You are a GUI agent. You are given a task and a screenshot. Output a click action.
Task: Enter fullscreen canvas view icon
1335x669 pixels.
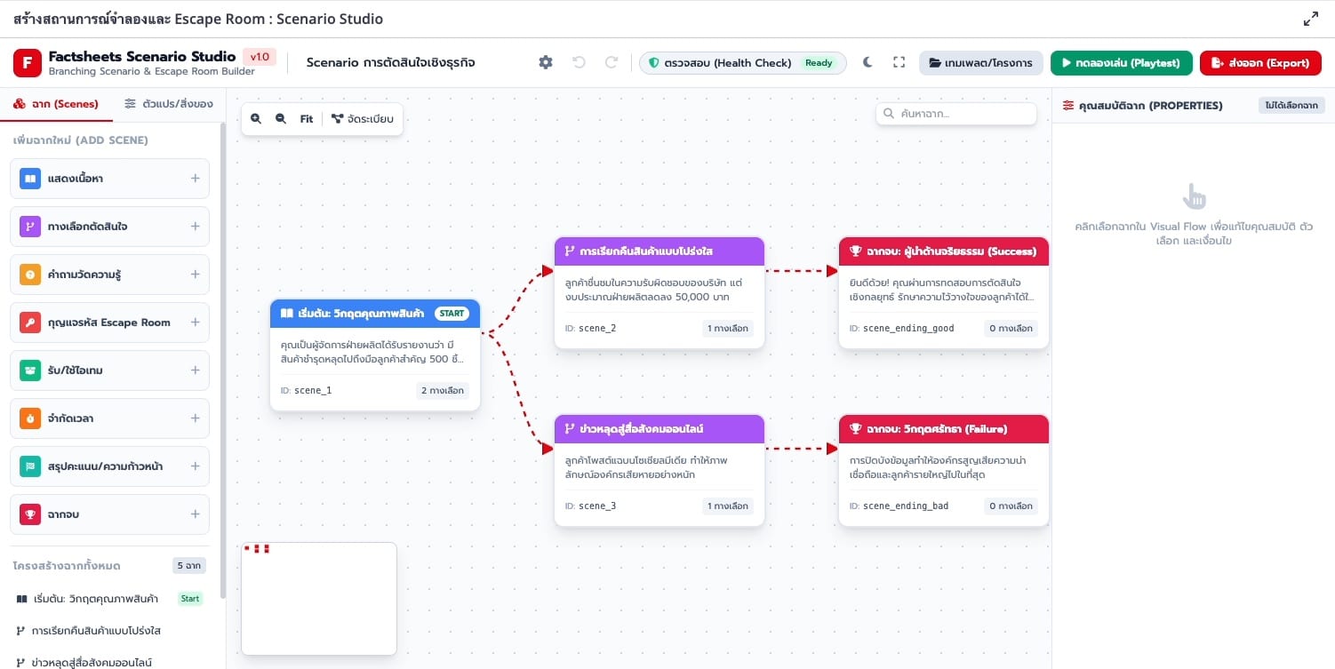tap(899, 62)
